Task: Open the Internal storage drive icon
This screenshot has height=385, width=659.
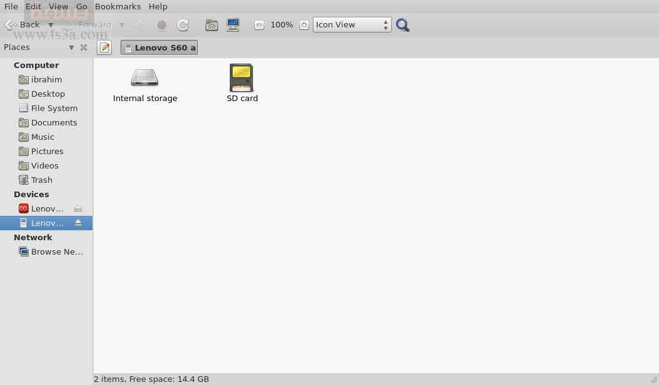Action: pyautogui.click(x=144, y=77)
